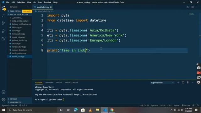201x113 pixels.
Task: Click Spaces: 4 indentation setting
Action: click(155, 105)
